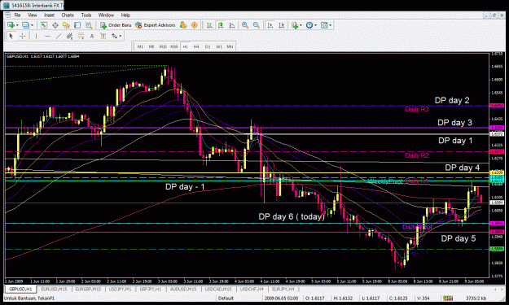
Task: Click the Default profile status bar entry
Action: coord(226,298)
